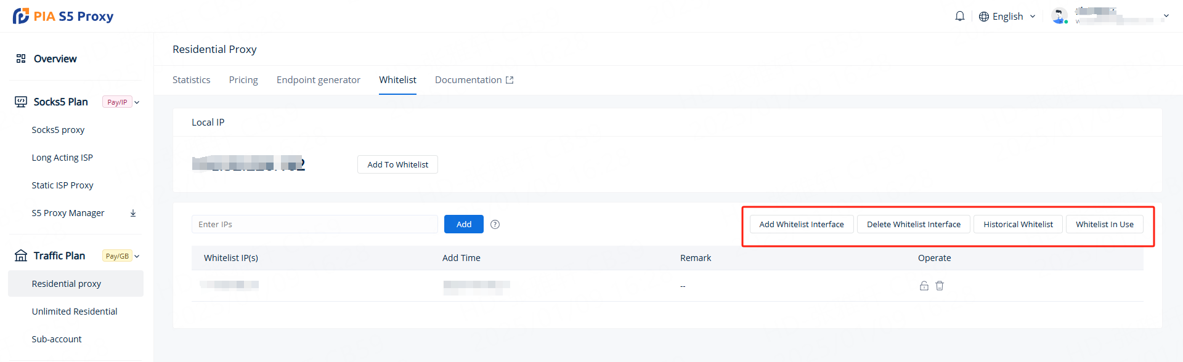The width and height of the screenshot is (1183, 362).
Task: Collapse the Socks5 Plan section
Action: pyautogui.click(x=137, y=102)
